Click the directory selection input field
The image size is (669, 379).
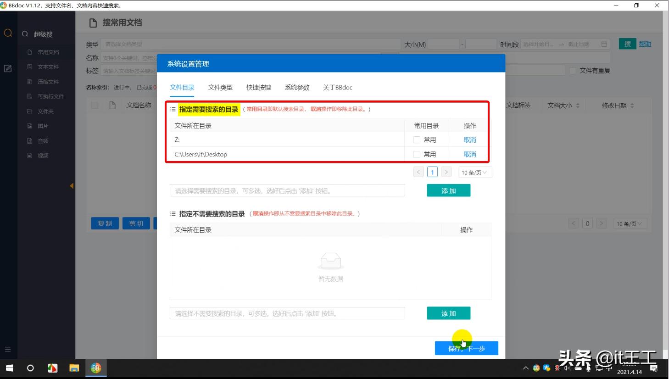pyautogui.click(x=287, y=190)
